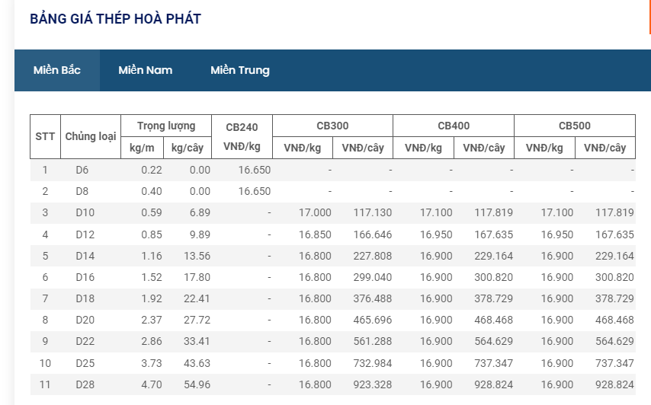651x405 pixels.
Task: Click the 1.52 kg/m value
Action: click(152, 277)
